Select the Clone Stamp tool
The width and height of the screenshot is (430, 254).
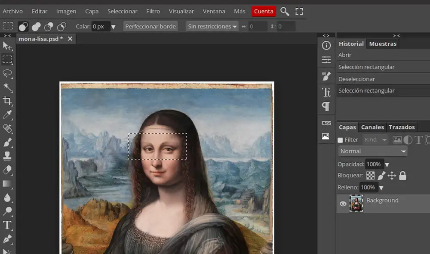(x=7, y=156)
